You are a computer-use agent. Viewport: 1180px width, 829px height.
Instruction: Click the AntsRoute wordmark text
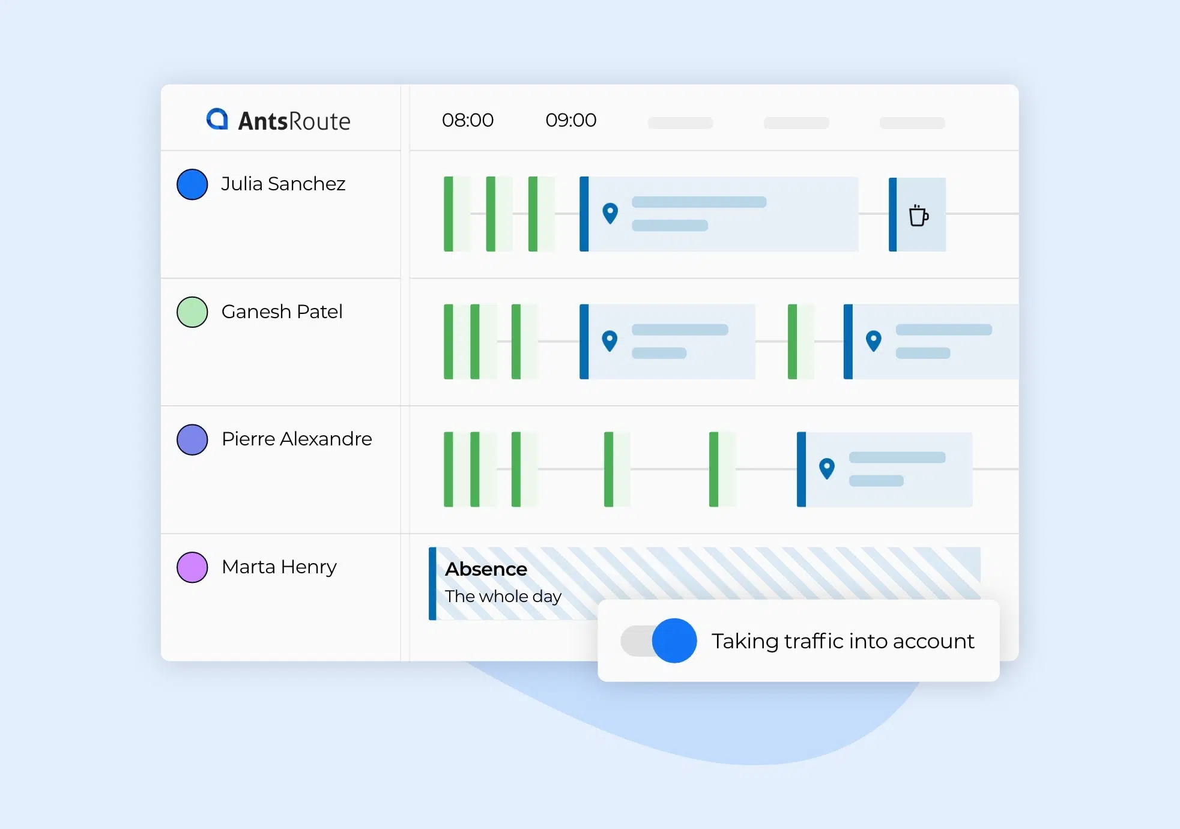pyautogui.click(x=294, y=121)
